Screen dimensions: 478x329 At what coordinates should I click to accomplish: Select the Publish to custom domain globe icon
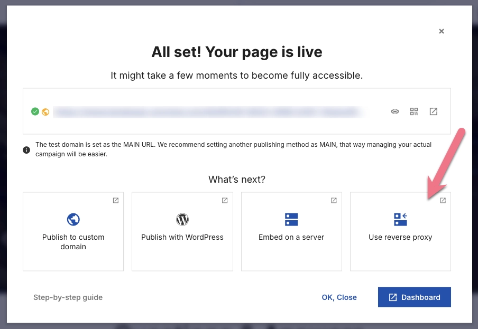(73, 219)
